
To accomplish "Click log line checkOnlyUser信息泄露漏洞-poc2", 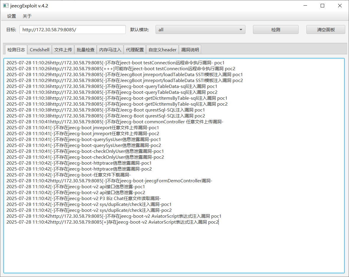I will 85,157.
